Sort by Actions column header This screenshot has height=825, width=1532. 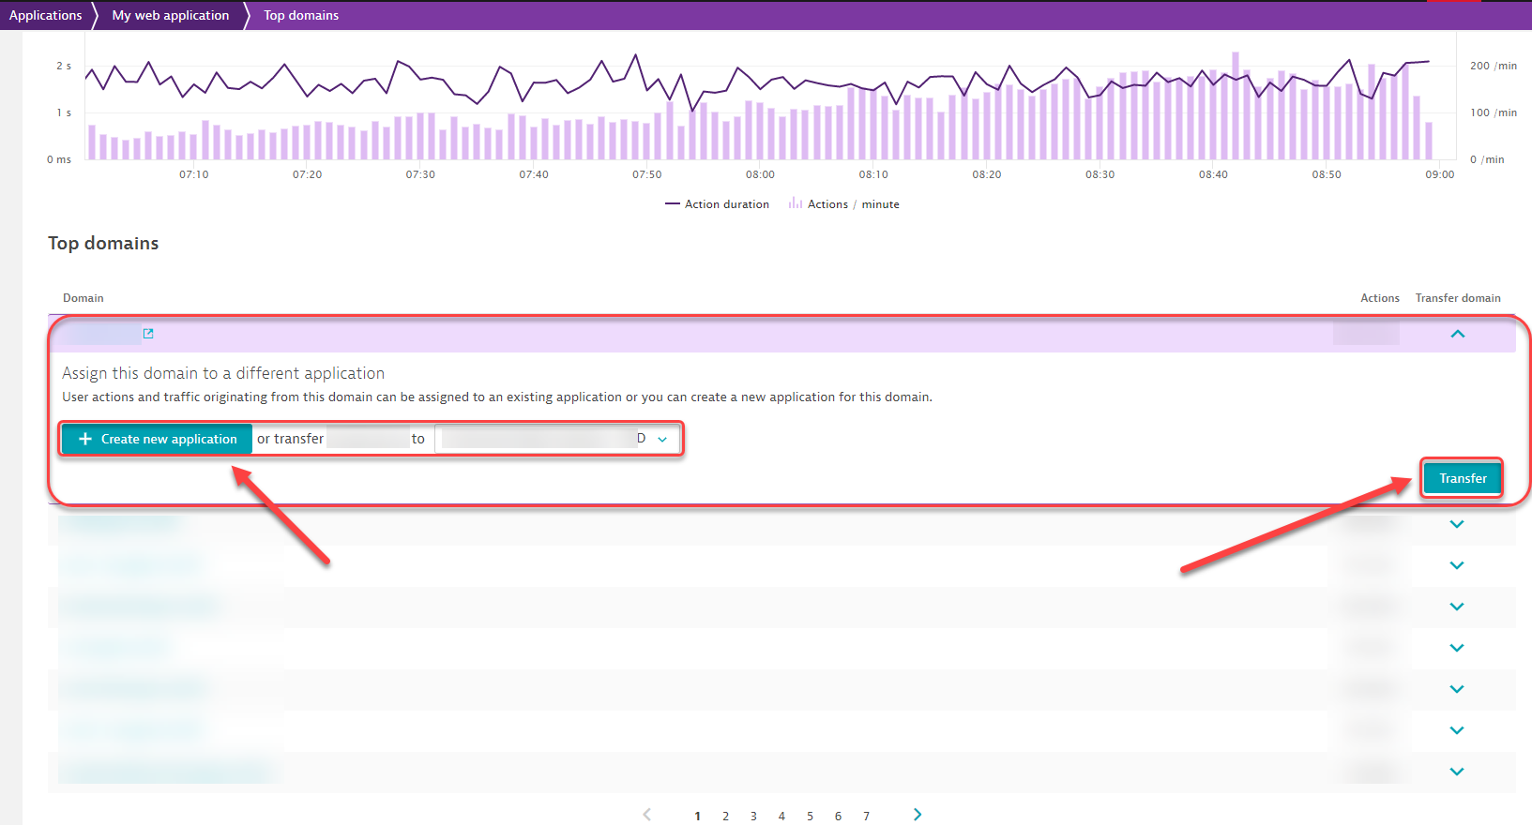click(1379, 298)
